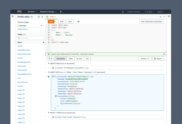This screenshot has width=182, height=124.
Task: Switch to the CSV results tab
Action: pyautogui.click(x=87, y=59)
